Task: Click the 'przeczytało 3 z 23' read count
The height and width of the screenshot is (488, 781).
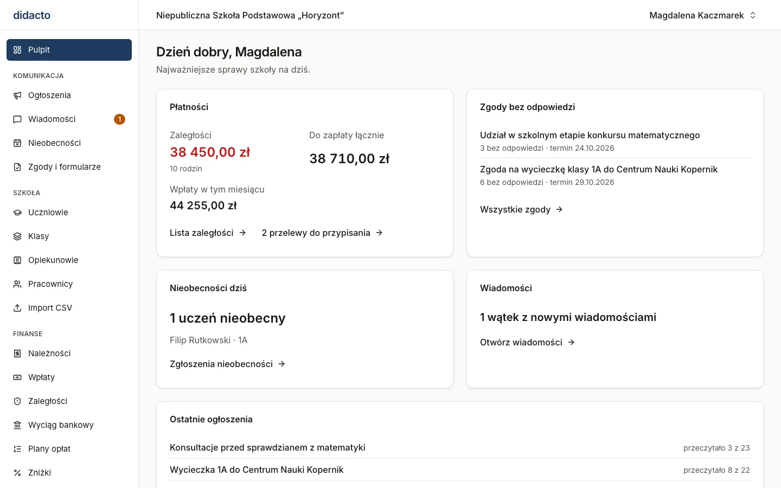Action: 716,448
